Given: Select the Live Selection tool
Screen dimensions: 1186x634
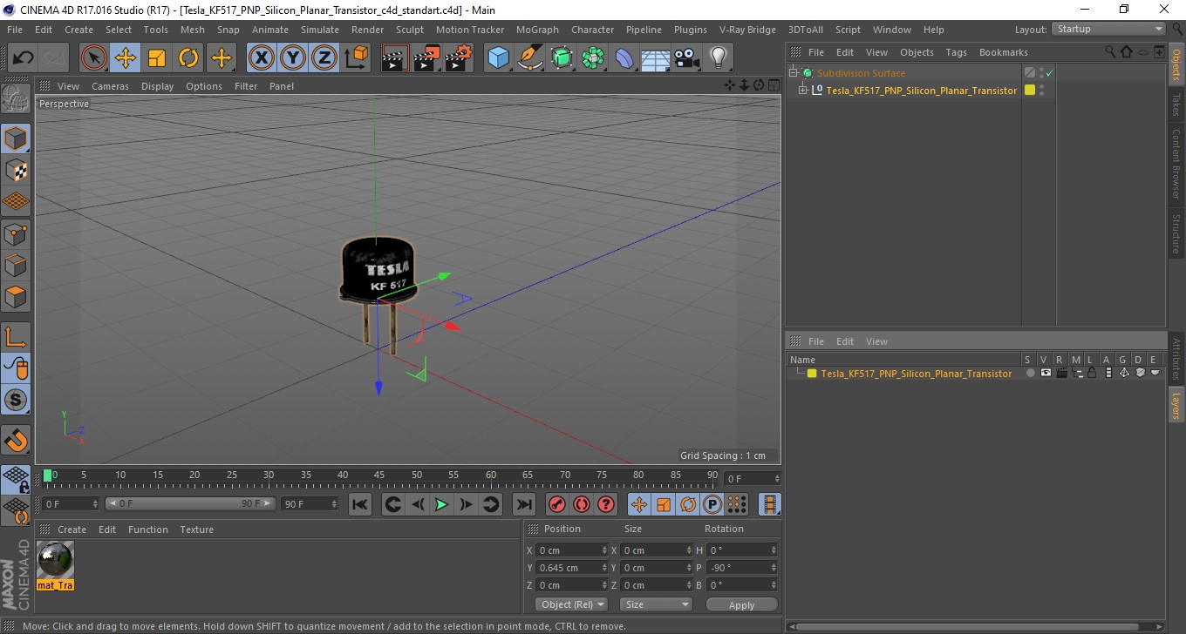Looking at the screenshot, I should coord(94,58).
